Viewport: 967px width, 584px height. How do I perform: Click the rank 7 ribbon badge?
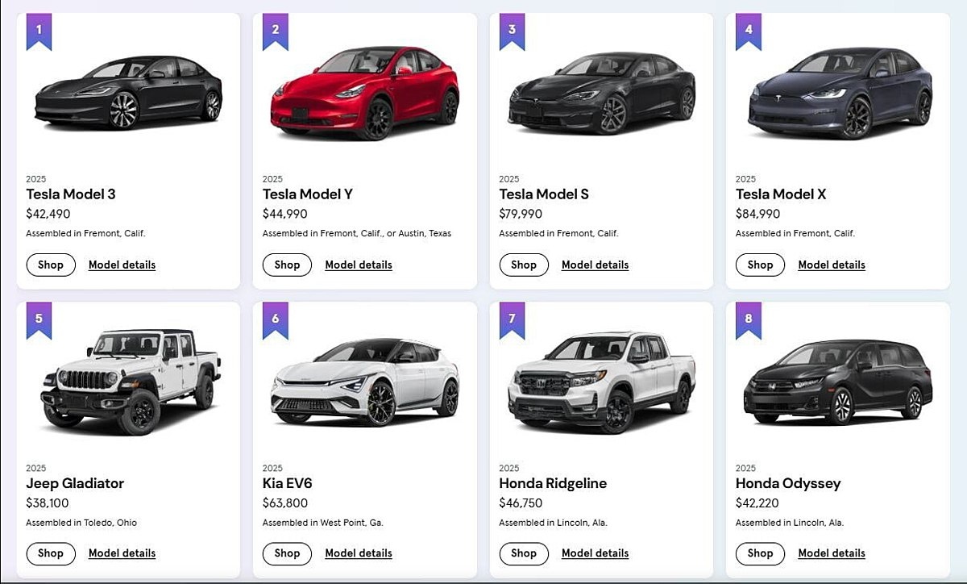(x=512, y=319)
